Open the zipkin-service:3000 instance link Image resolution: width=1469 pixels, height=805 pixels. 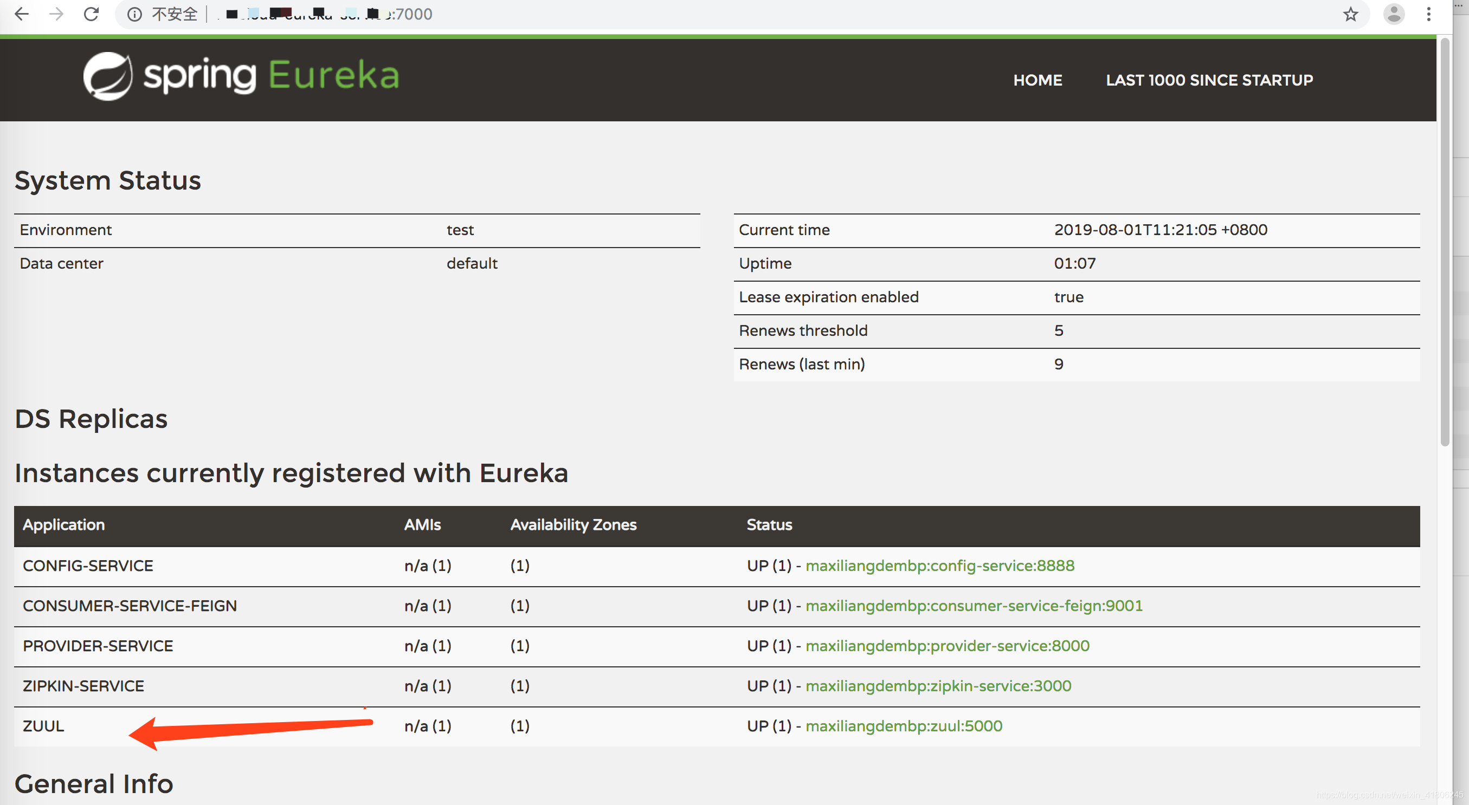[x=938, y=686]
